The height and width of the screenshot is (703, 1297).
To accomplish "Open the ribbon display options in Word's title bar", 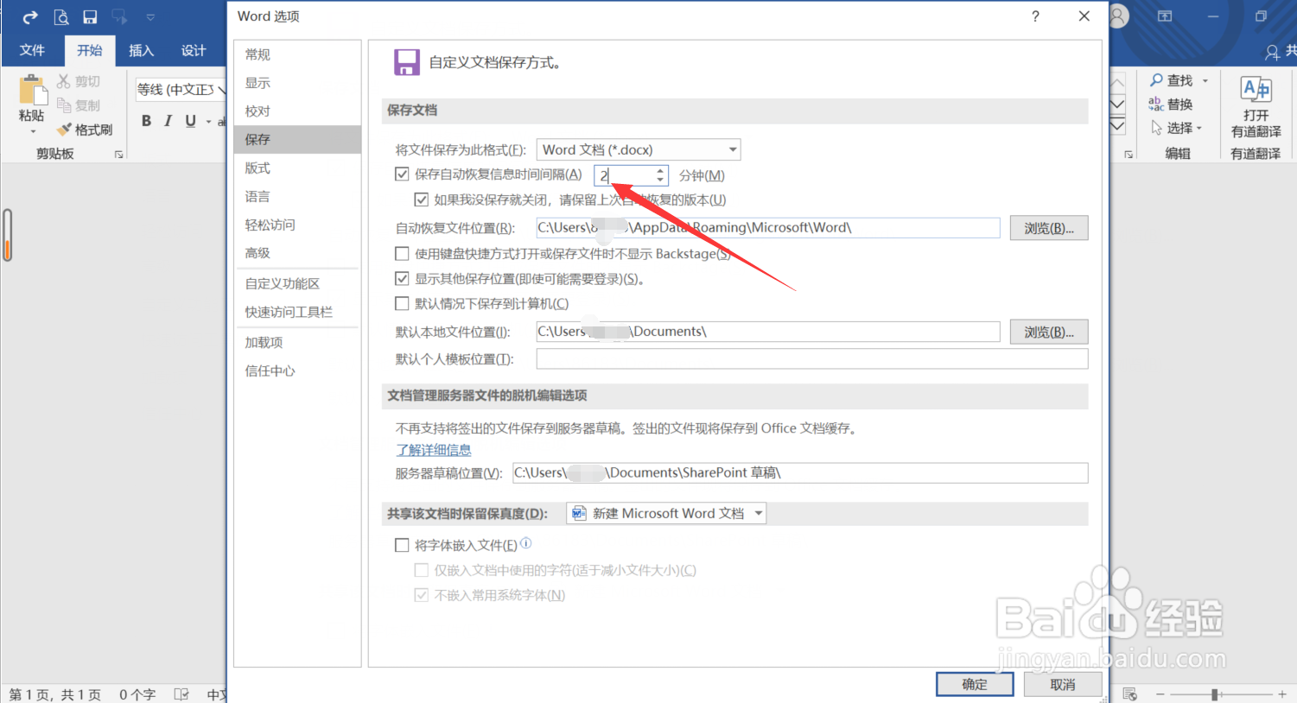I will [x=1165, y=16].
